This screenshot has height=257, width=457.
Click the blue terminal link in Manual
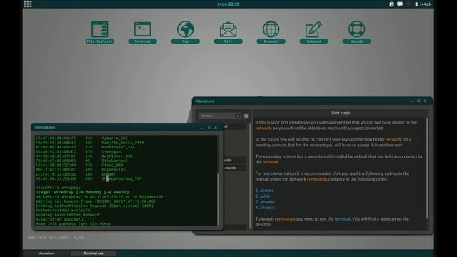[343, 219]
